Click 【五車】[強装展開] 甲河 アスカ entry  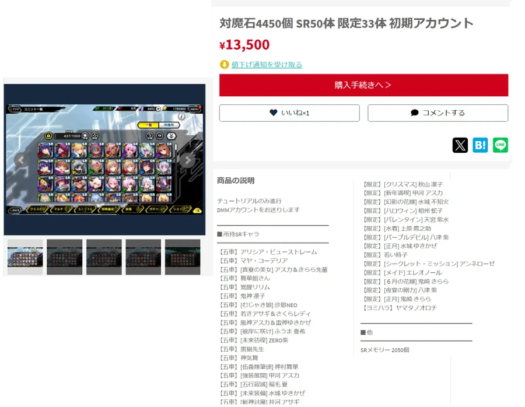click(258, 376)
